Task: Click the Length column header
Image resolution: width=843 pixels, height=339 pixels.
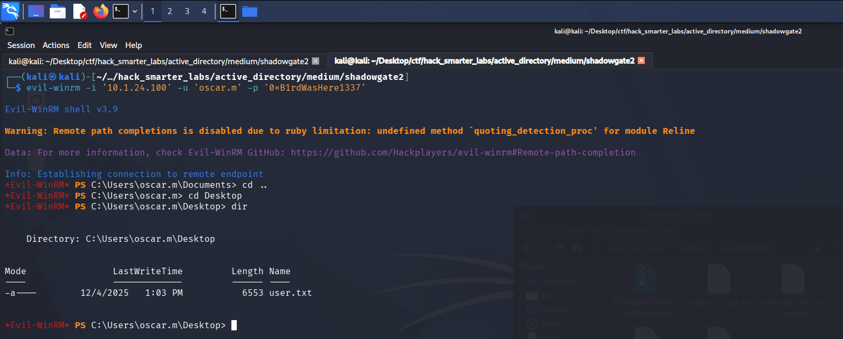Action: (x=248, y=272)
